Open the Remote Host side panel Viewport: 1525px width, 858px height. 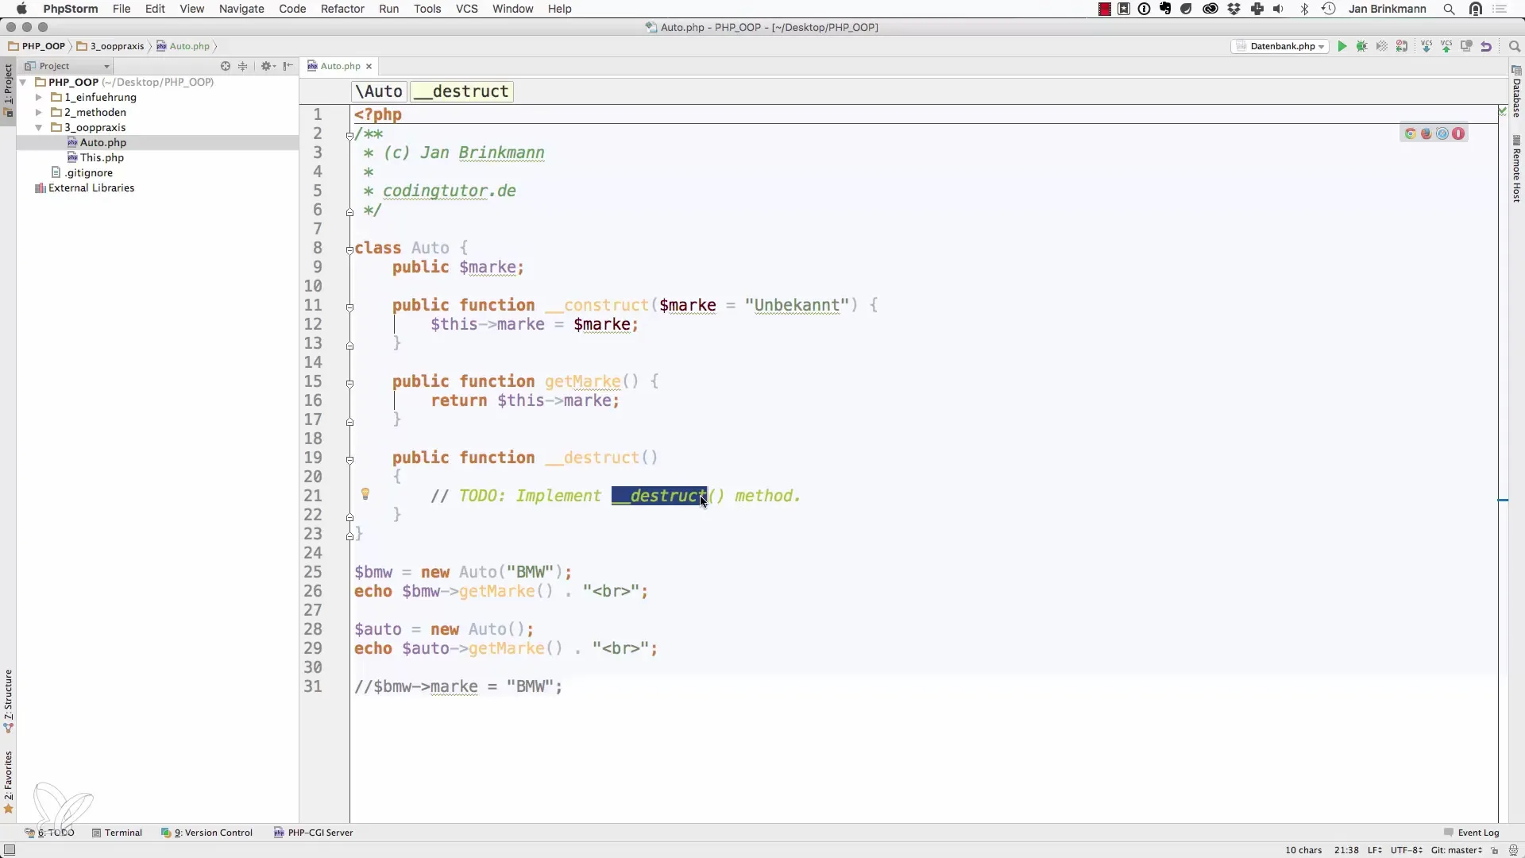pos(1516,169)
